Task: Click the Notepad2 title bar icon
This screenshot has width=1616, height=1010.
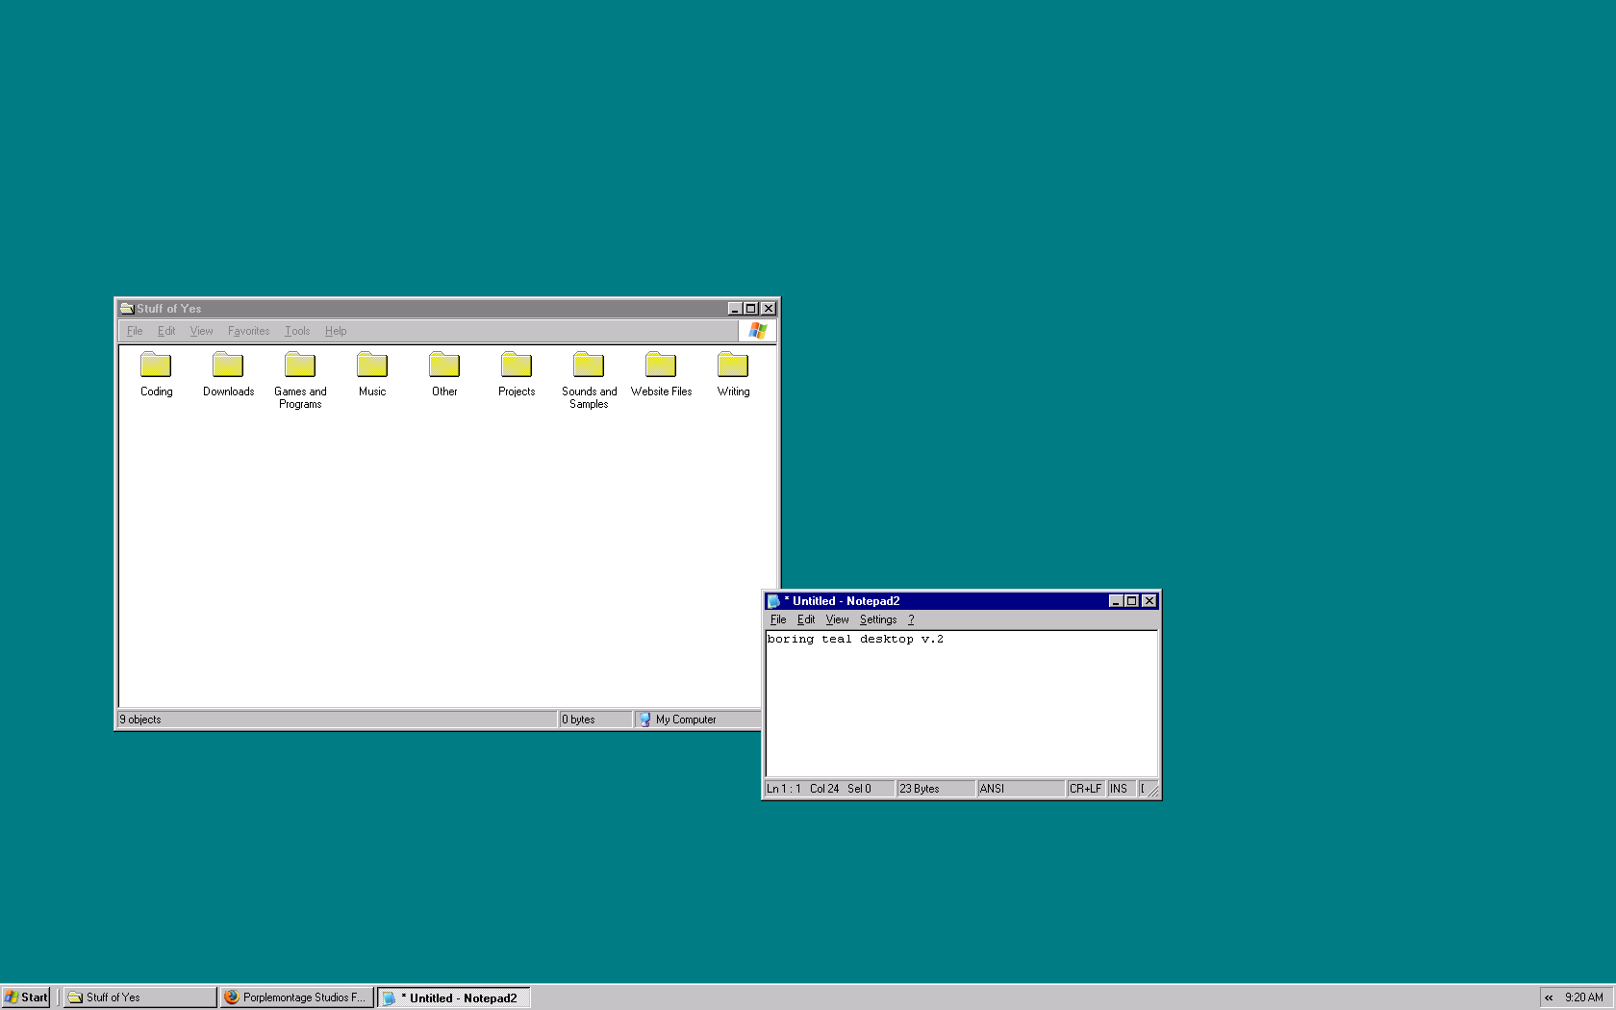Action: click(773, 600)
